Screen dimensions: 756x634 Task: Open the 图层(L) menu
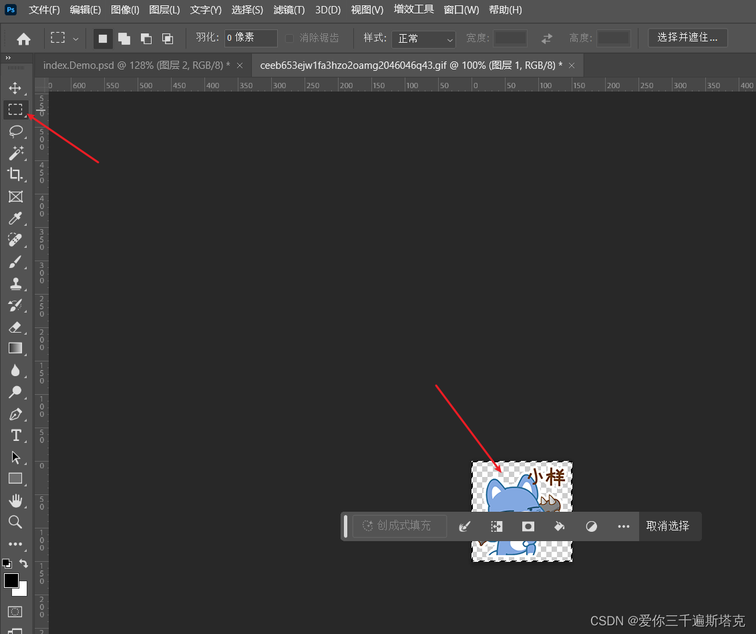tap(164, 9)
